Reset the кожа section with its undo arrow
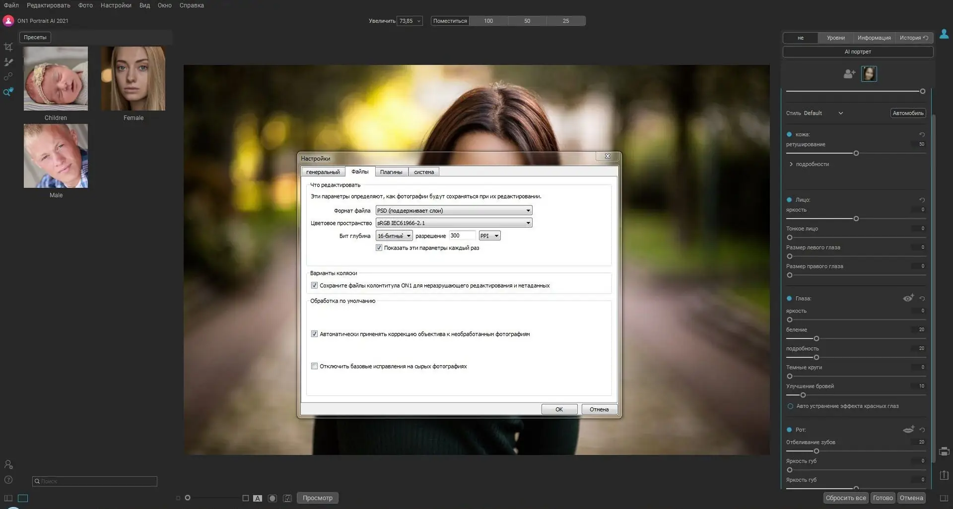 [922, 134]
